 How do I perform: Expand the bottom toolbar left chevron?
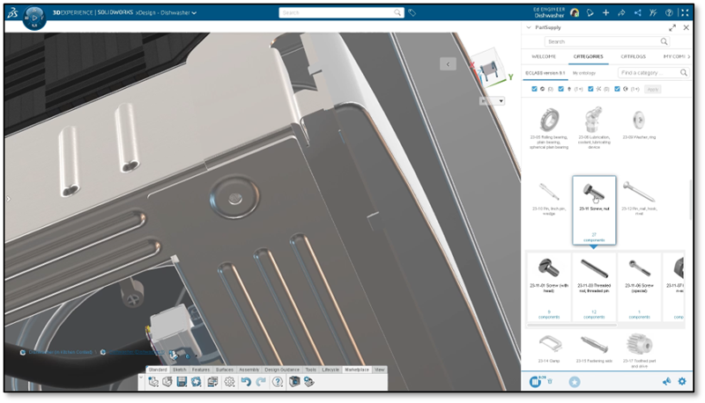click(142, 377)
